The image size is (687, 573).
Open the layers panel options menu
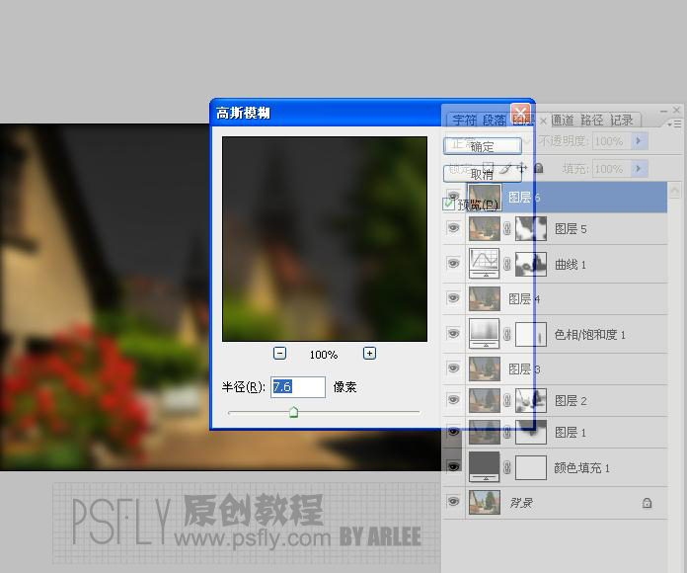(x=675, y=124)
